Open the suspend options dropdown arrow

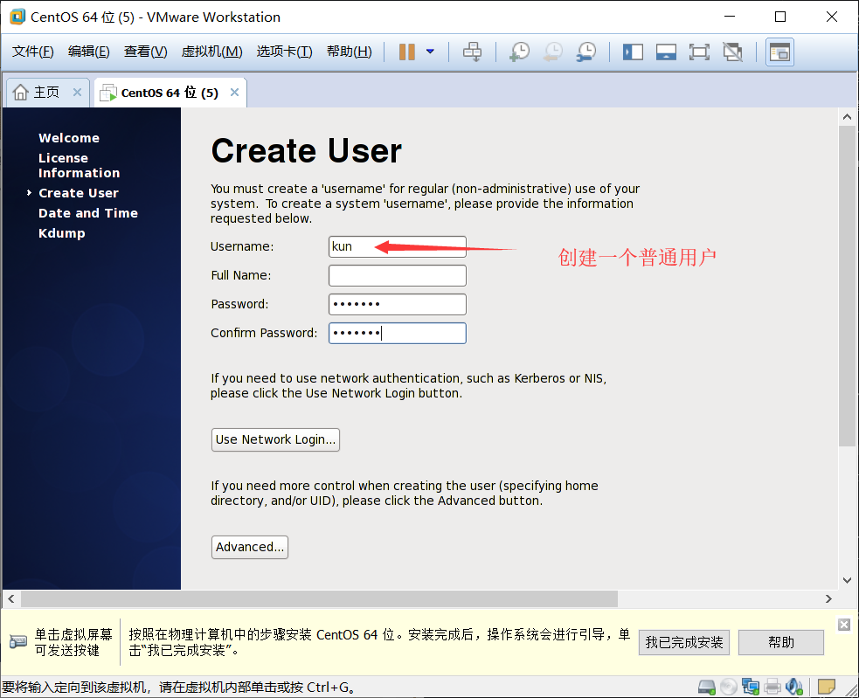click(429, 52)
